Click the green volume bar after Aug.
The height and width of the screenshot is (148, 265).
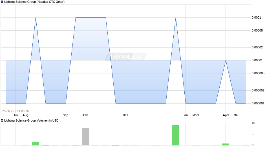(x=36, y=143)
